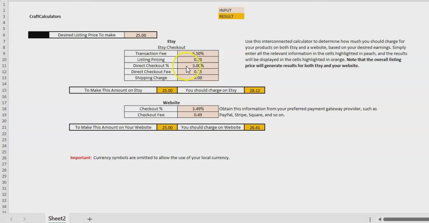Click the peach INPUT legend swatch
The width and height of the screenshot is (429, 223).
[231, 10]
